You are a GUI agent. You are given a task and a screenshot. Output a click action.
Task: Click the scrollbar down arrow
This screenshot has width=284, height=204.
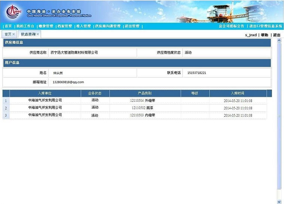click(x=278, y=201)
